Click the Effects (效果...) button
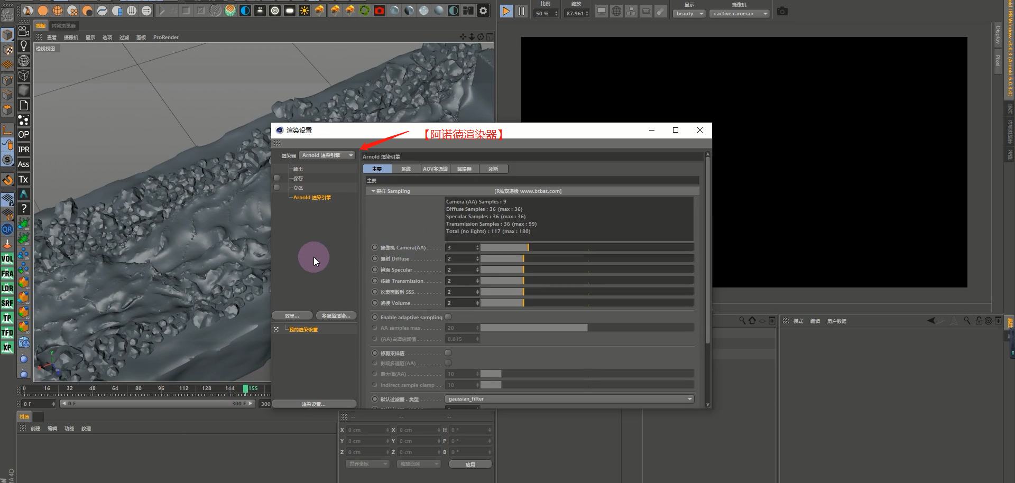The image size is (1015, 483). point(292,316)
